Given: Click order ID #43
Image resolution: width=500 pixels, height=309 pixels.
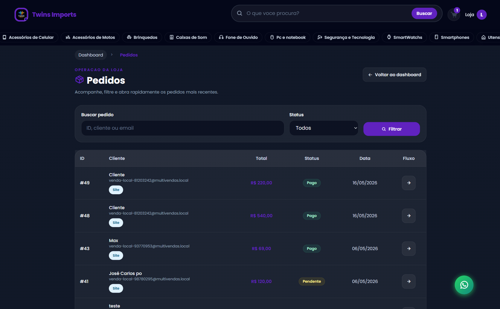Looking at the screenshot, I should (x=85, y=249).
